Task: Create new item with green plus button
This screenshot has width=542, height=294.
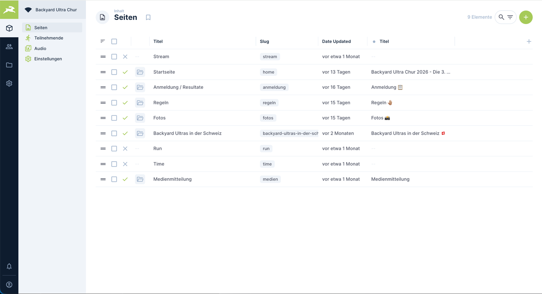Action: [526, 17]
